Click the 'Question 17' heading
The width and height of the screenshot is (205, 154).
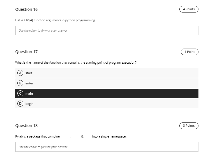(26, 52)
